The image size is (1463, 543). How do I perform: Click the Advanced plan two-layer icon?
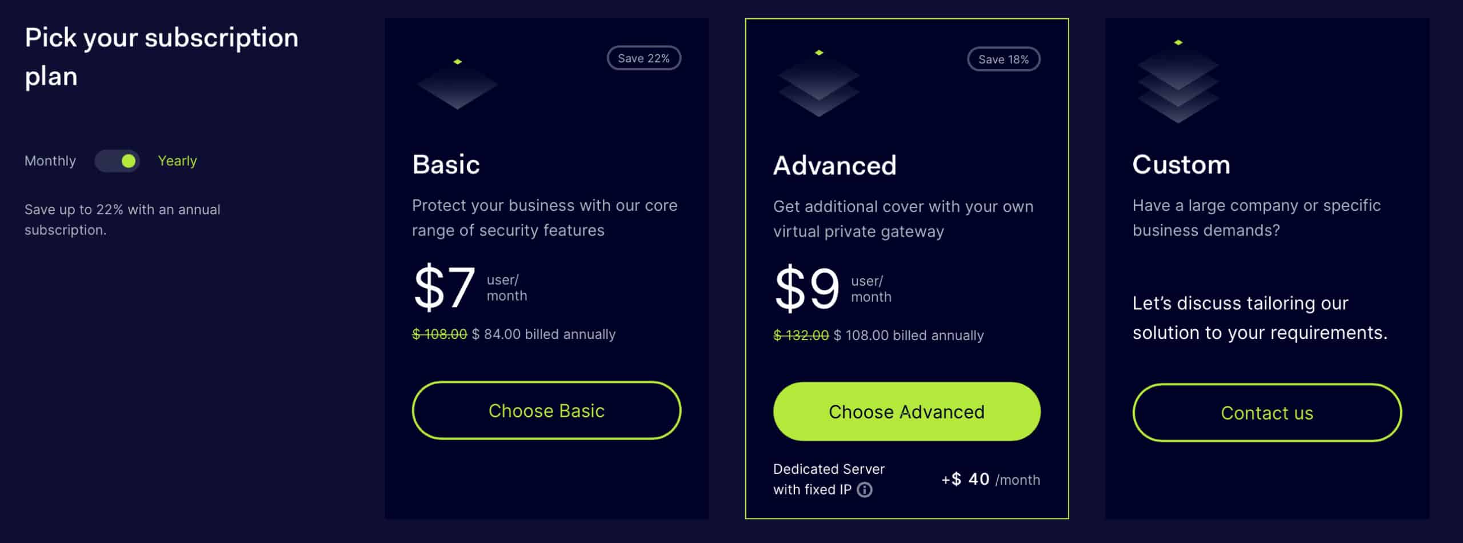pos(818,83)
